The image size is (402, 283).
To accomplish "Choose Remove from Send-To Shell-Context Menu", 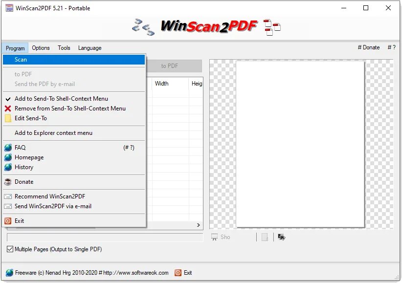I will point(74,109).
